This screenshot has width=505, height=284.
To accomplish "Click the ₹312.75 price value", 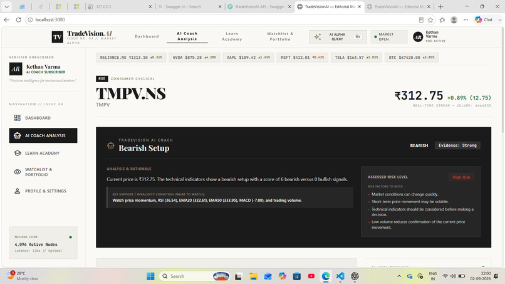I will 419,96.
